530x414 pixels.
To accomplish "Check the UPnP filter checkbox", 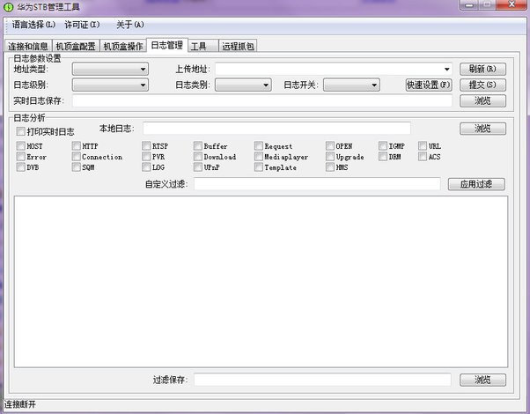I will coord(198,167).
